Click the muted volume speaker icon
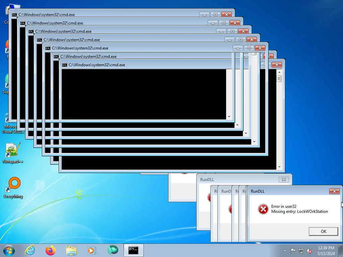Screen dimensions: 343x257 pos(309,251)
